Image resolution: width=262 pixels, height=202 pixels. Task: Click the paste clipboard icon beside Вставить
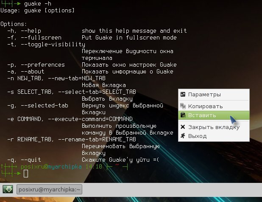183,115
